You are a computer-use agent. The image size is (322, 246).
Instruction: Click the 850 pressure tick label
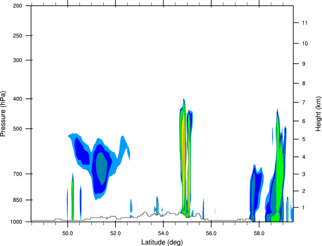point(17,200)
